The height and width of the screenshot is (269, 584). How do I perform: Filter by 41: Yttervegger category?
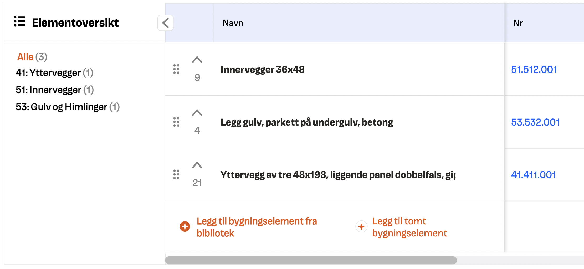point(54,73)
